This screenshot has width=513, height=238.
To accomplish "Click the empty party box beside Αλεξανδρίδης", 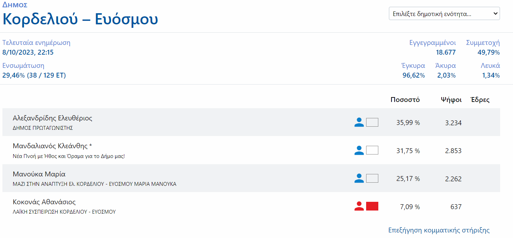I will (x=372, y=122).
